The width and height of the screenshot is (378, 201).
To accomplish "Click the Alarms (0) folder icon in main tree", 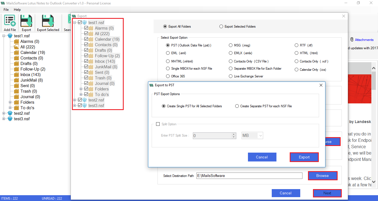I will [16, 41].
